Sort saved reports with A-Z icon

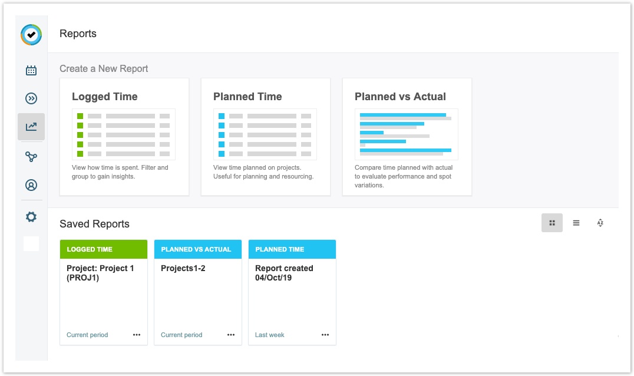tap(600, 223)
